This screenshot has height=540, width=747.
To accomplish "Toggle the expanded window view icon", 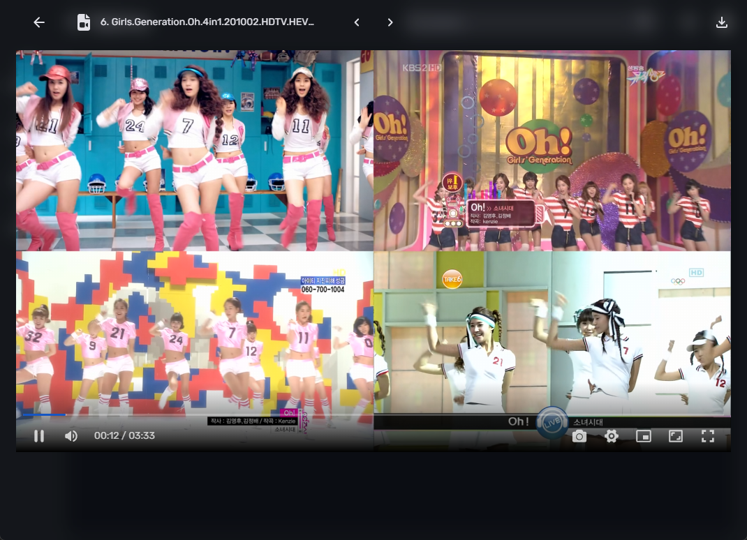I will 676,436.
